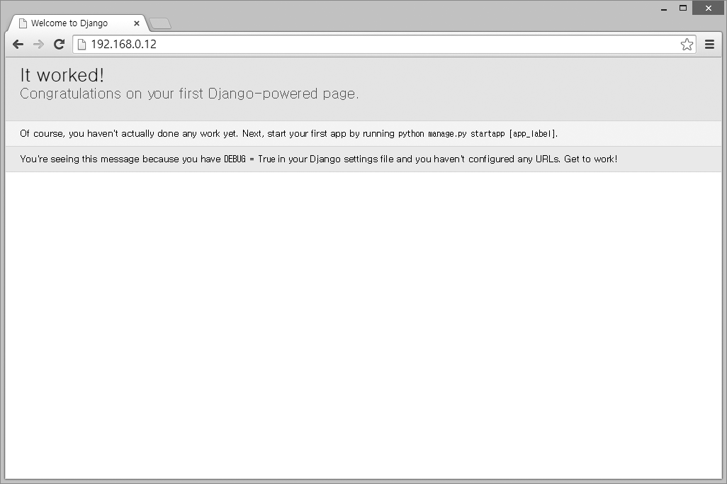Click the favicon on the Django tab

pyautogui.click(x=23, y=23)
